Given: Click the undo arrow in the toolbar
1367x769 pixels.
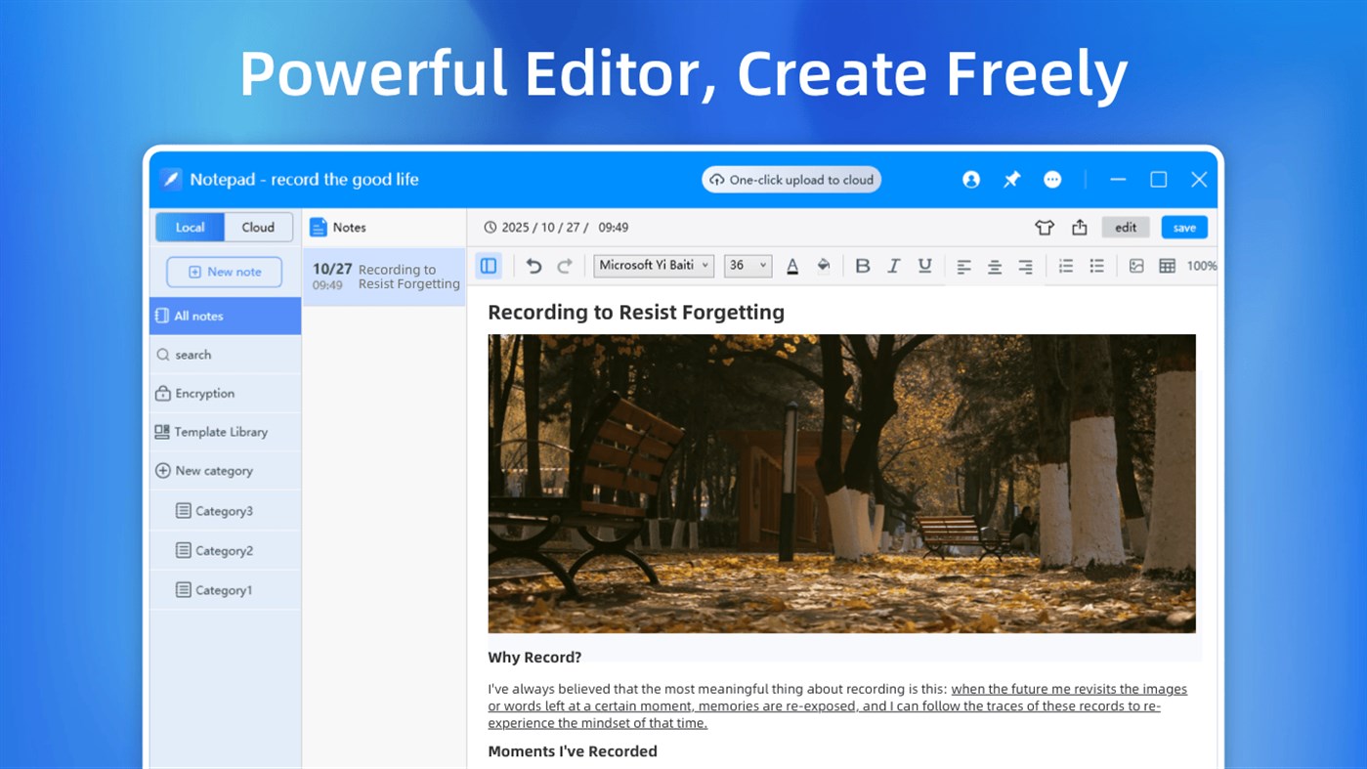Looking at the screenshot, I should coord(534,265).
